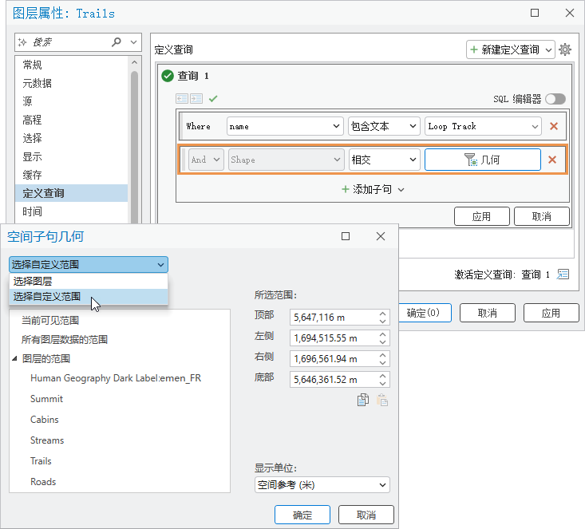Toggle the SQL 编辑器 switch
This screenshot has width=585, height=529.
(555, 99)
